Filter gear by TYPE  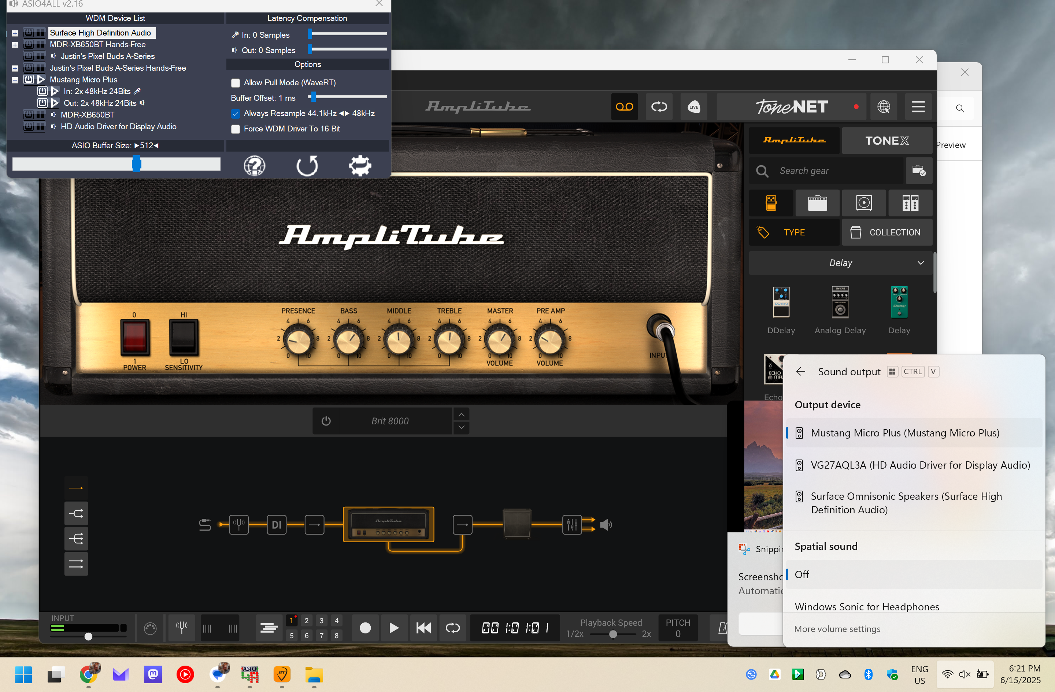pyautogui.click(x=794, y=232)
